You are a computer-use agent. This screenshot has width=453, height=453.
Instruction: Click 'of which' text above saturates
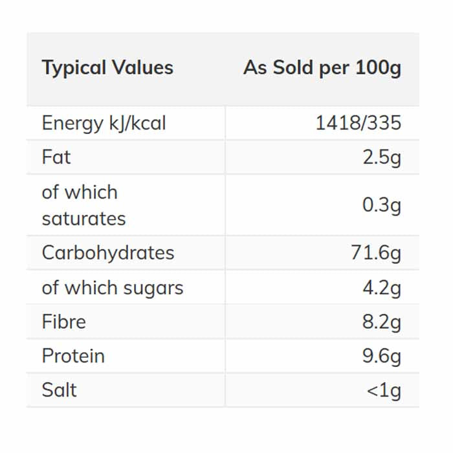point(80,192)
